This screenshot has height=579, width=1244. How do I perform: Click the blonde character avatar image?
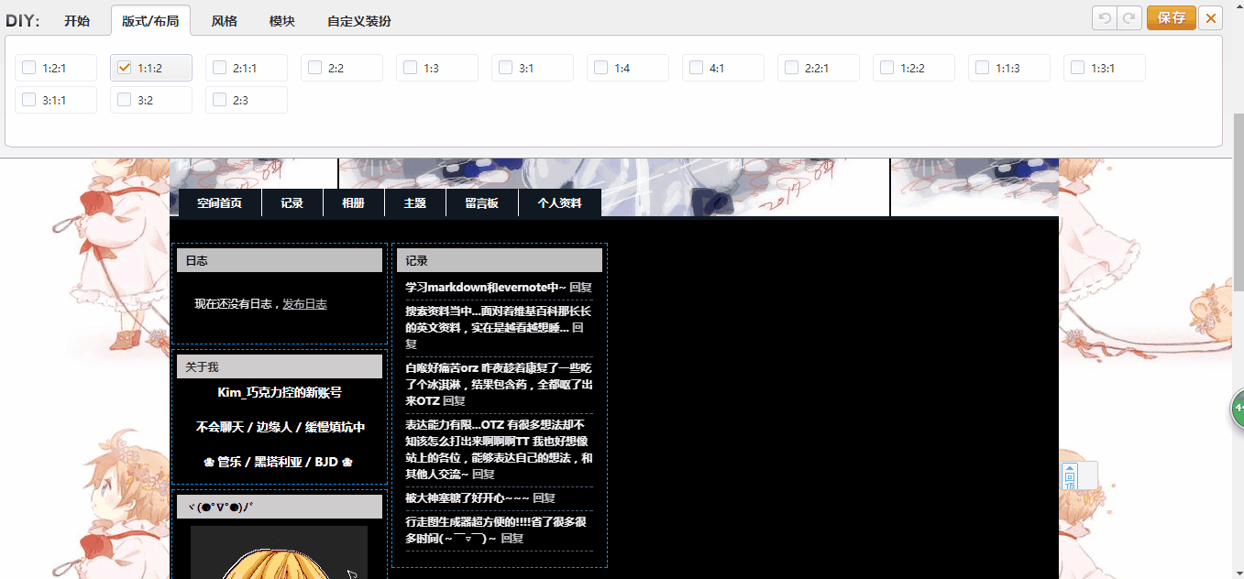click(x=279, y=552)
